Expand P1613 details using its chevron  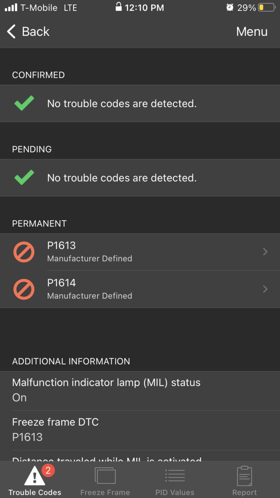coord(265,252)
